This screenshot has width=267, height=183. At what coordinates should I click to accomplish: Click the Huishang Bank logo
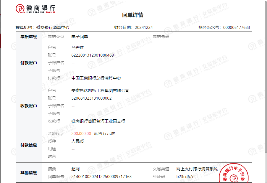(x=35, y=9)
